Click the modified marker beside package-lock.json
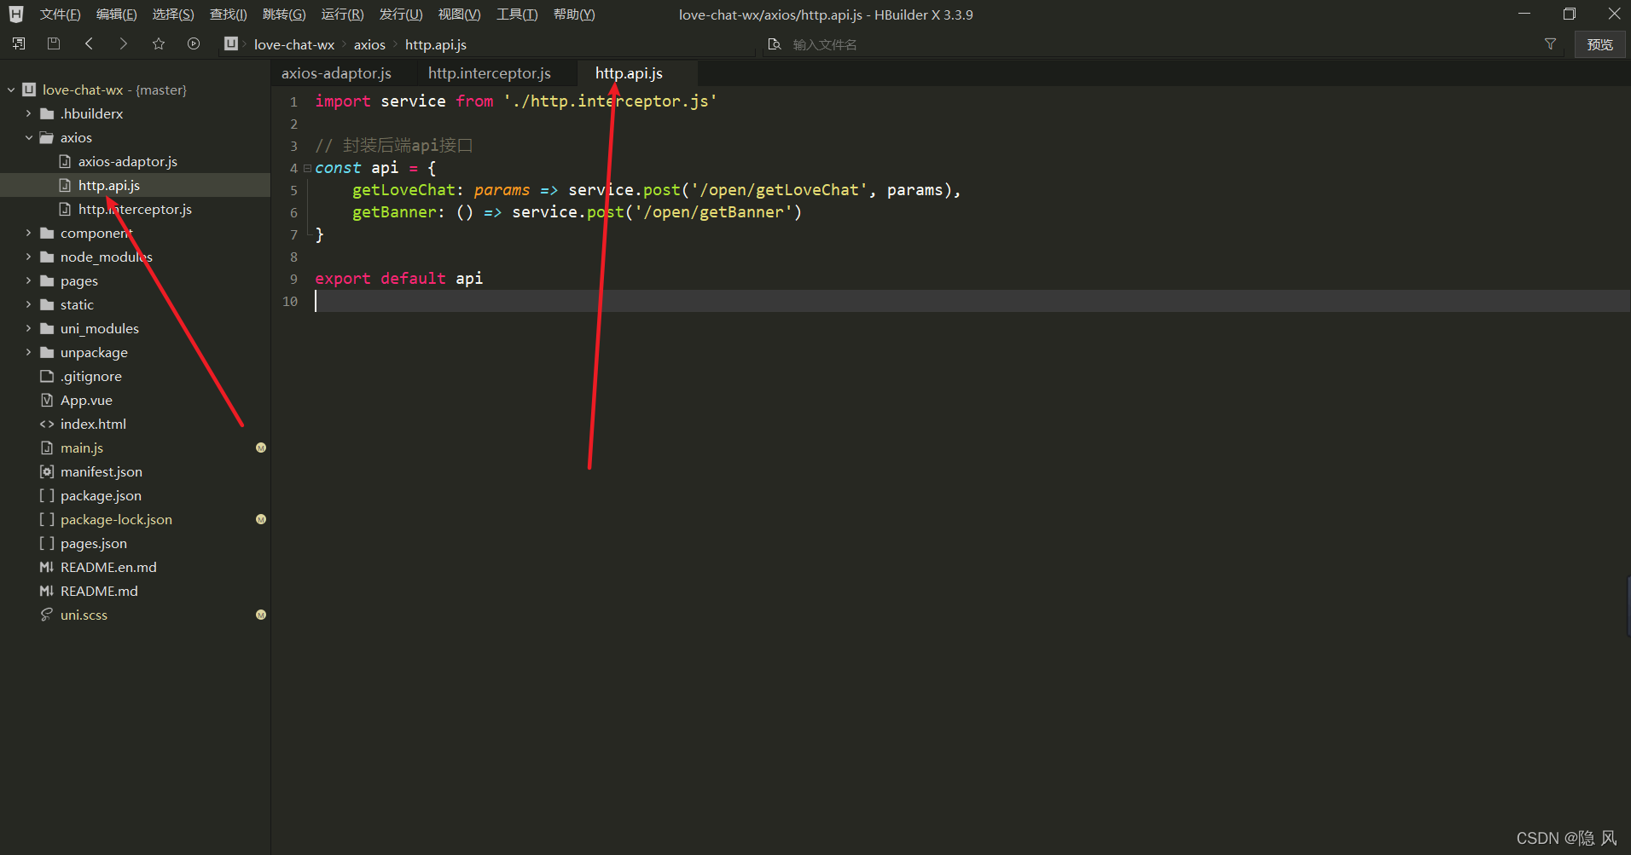This screenshot has width=1631, height=855. pyautogui.click(x=261, y=519)
